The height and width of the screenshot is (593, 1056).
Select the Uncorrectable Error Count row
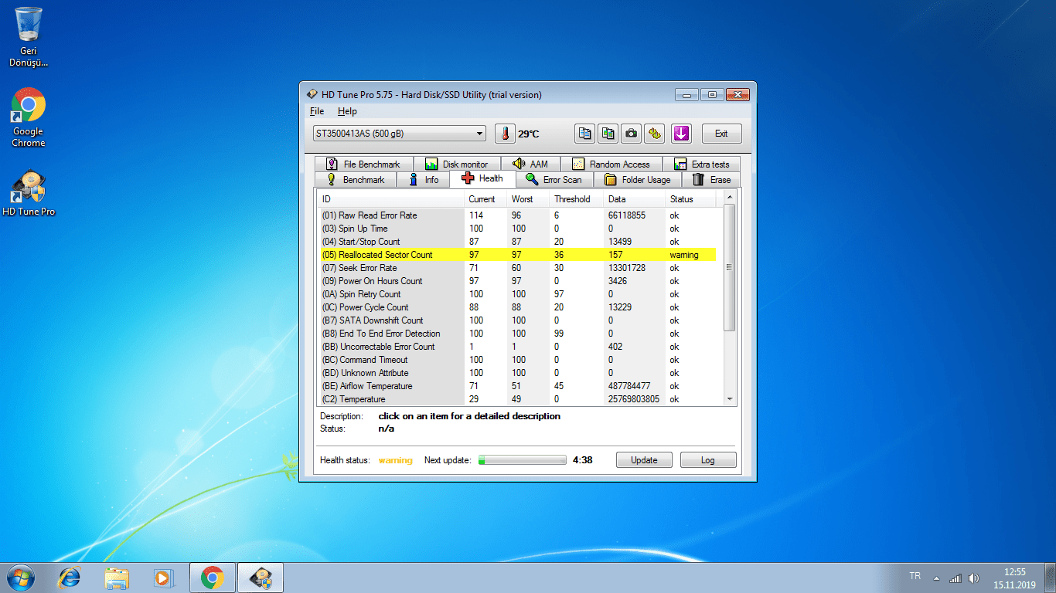[x=518, y=347]
